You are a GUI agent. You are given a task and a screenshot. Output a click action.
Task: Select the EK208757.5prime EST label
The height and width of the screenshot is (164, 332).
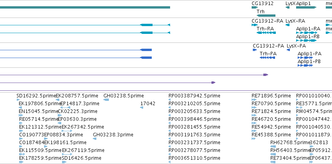[x=77, y=96]
